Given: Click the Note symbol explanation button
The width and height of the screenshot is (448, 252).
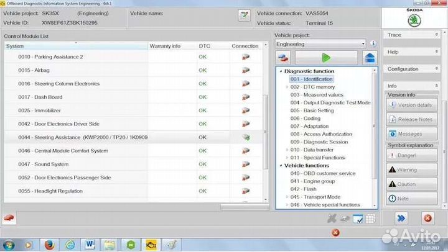Looking at the screenshot, I should coord(412,199).
